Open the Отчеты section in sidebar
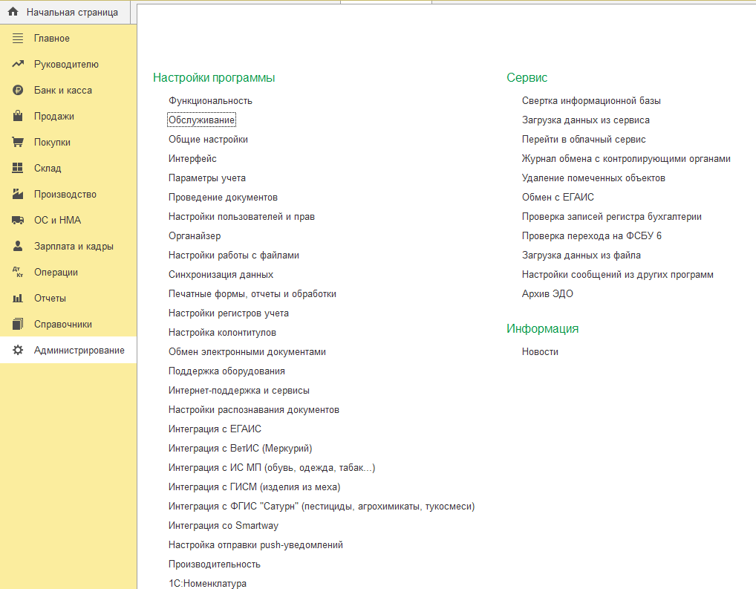The height and width of the screenshot is (589, 756). tap(50, 298)
